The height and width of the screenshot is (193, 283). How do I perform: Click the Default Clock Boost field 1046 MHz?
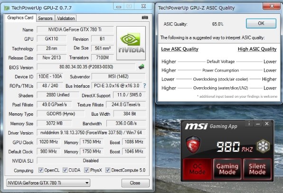point(134,151)
